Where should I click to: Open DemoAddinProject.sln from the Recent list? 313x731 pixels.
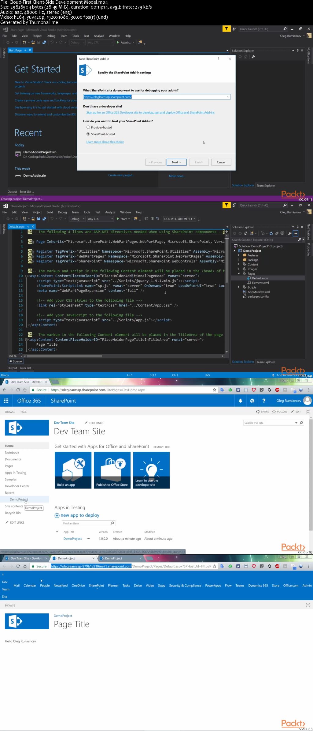(x=40, y=152)
